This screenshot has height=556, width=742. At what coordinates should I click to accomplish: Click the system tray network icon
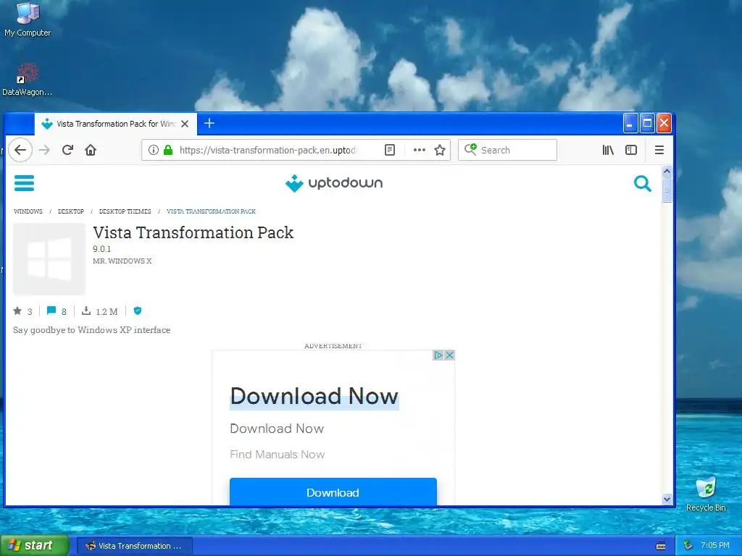[x=688, y=546]
